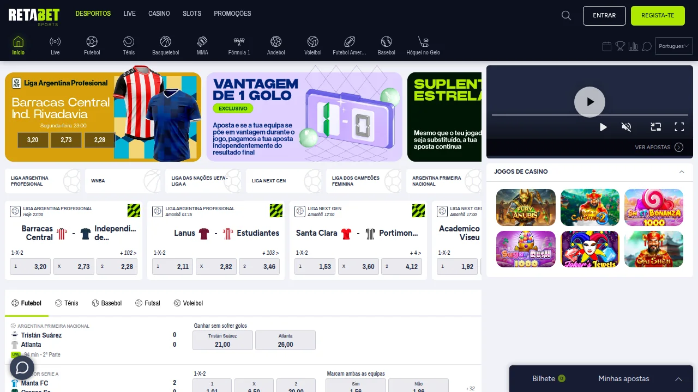Choose the MMA sport icon

(202, 41)
